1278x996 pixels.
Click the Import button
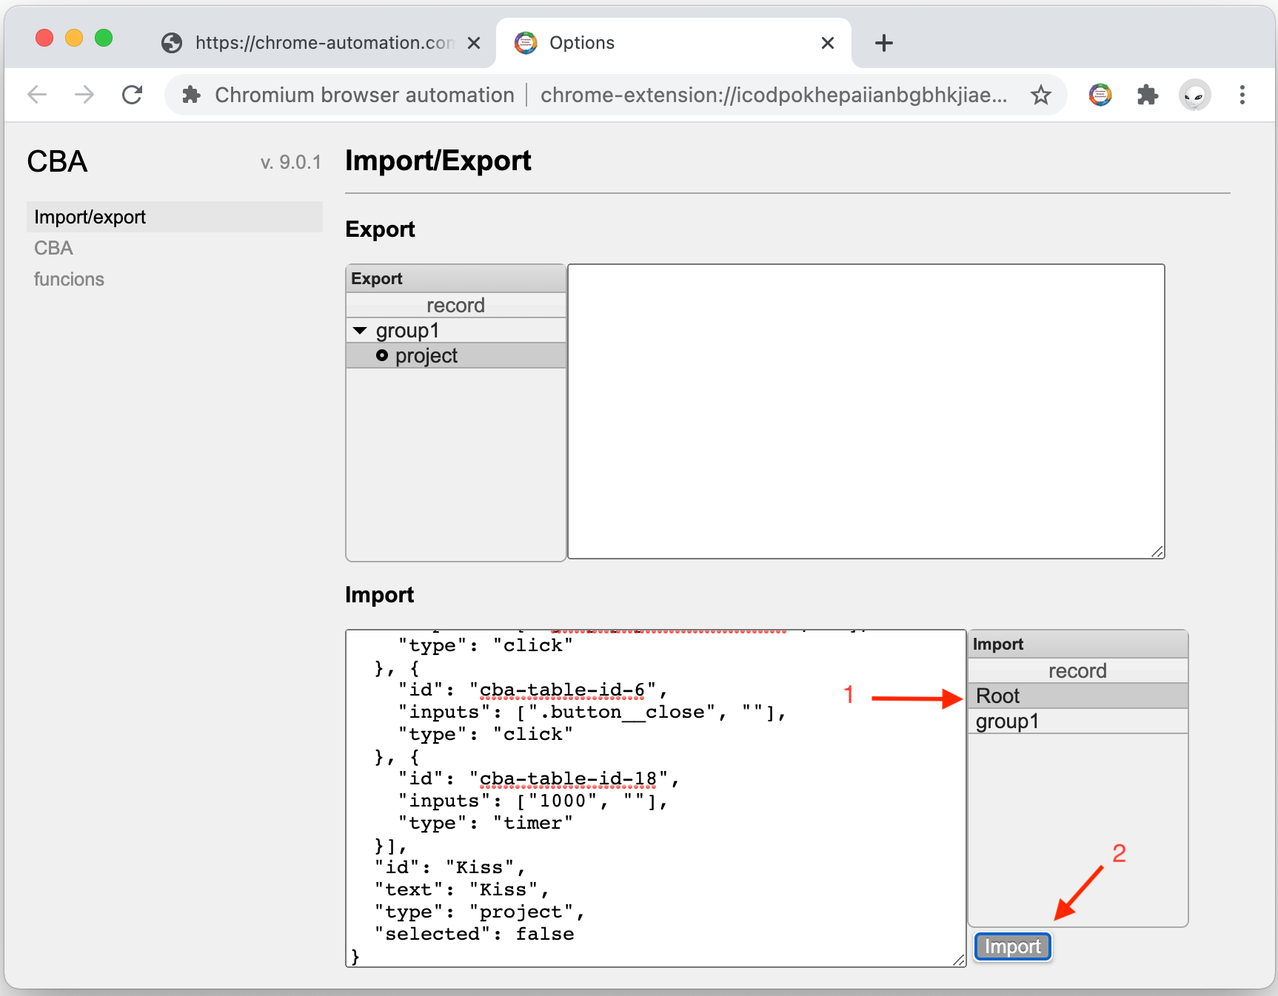(x=1013, y=946)
